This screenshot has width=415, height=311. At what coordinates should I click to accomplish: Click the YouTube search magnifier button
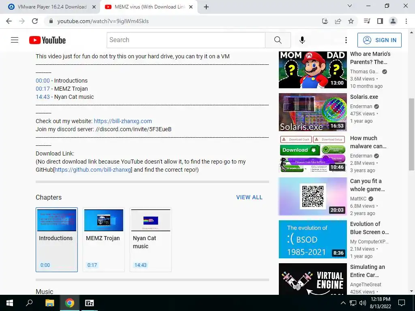(278, 40)
